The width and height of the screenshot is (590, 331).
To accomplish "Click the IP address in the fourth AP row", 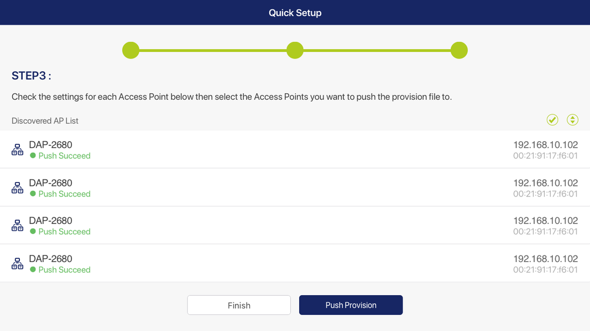I will pyautogui.click(x=545, y=258).
